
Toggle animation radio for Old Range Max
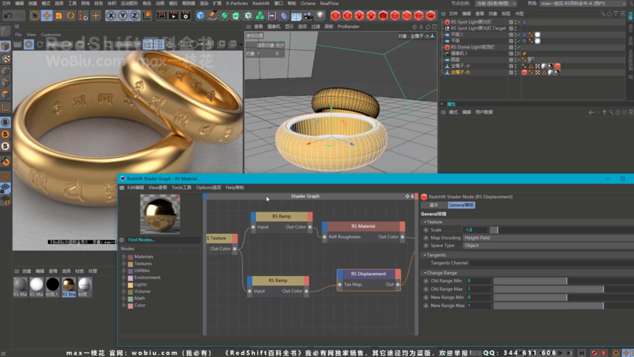coord(426,289)
